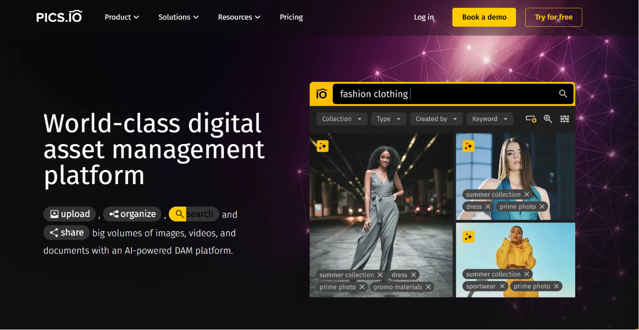Remove summer collection tag on jumpsuit photo
The image size is (639, 330).
tap(380, 275)
